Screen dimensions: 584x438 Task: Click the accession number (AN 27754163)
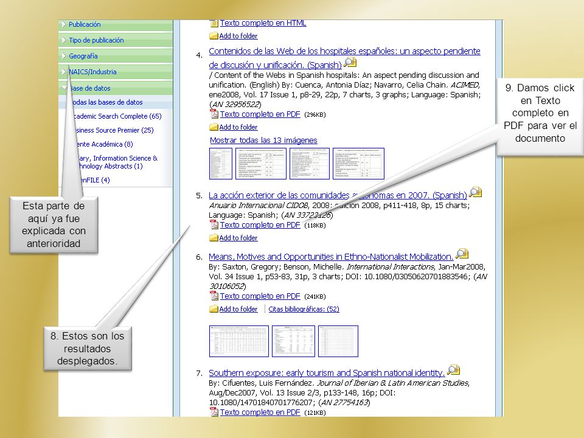(344, 402)
